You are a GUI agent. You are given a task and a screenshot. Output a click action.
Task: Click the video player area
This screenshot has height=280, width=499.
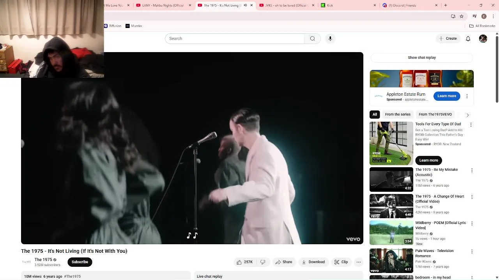tap(192, 148)
